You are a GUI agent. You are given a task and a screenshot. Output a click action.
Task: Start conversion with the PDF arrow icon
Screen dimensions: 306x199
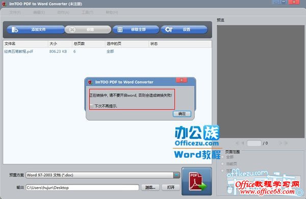(x=197, y=181)
